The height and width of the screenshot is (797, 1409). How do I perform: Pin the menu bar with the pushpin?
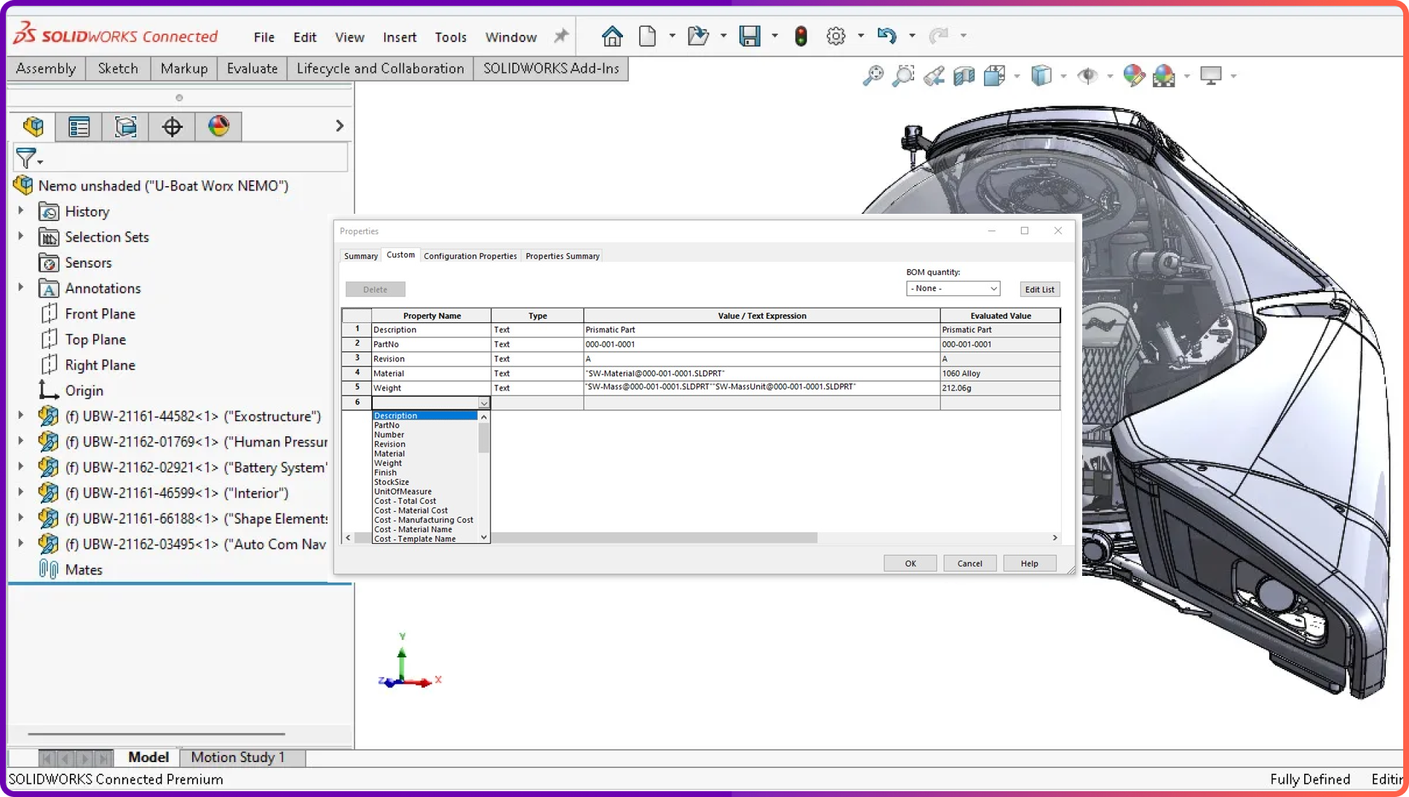pos(560,36)
